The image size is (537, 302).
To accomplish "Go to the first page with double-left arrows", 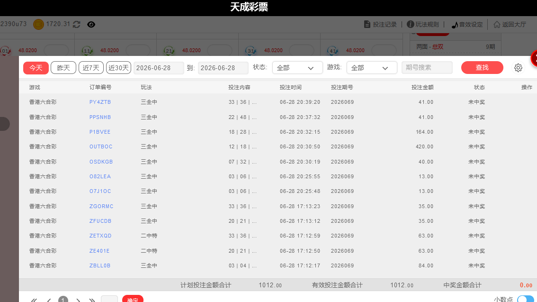I will tap(34, 300).
